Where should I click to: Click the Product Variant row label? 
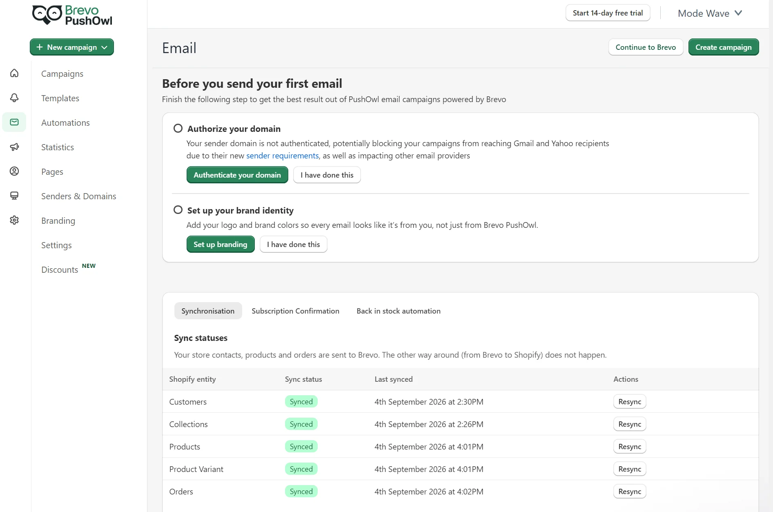(196, 469)
